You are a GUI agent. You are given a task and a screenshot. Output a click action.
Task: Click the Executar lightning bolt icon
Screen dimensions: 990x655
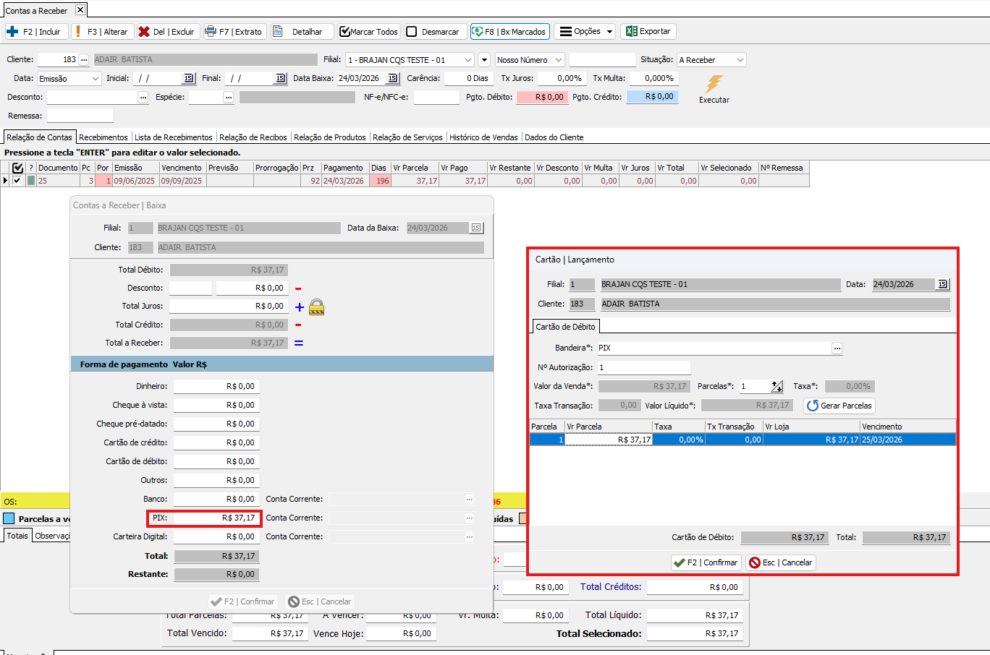714,84
